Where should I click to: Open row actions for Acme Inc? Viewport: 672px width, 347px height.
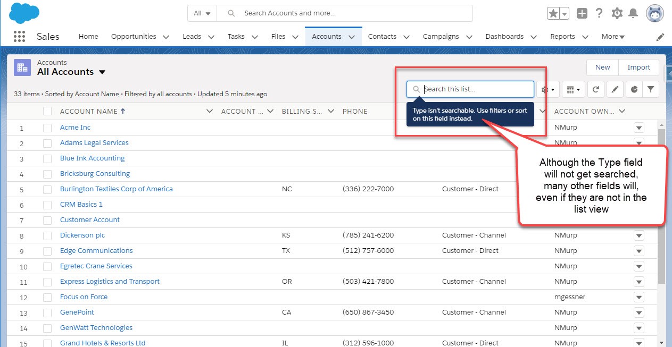(x=639, y=128)
